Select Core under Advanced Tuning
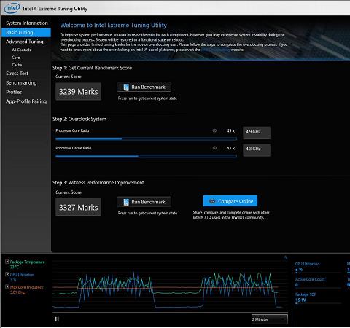Image resolution: width=350 pixels, height=328 pixels. point(16,58)
